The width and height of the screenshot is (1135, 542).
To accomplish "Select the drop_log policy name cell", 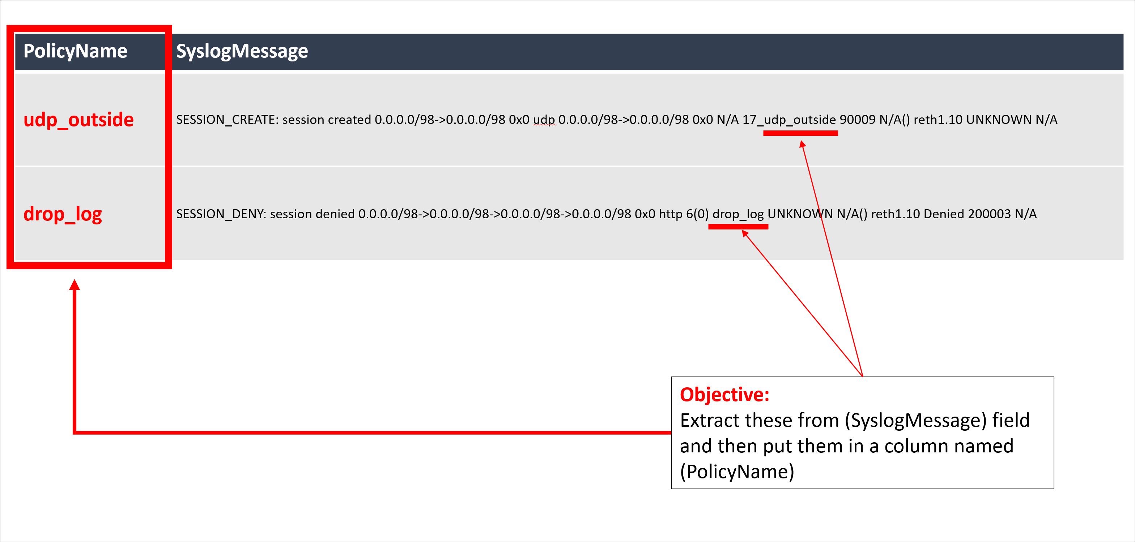I will click(x=63, y=214).
